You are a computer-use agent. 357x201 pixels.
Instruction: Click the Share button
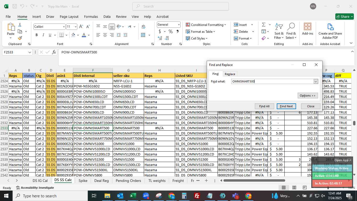(344, 16)
